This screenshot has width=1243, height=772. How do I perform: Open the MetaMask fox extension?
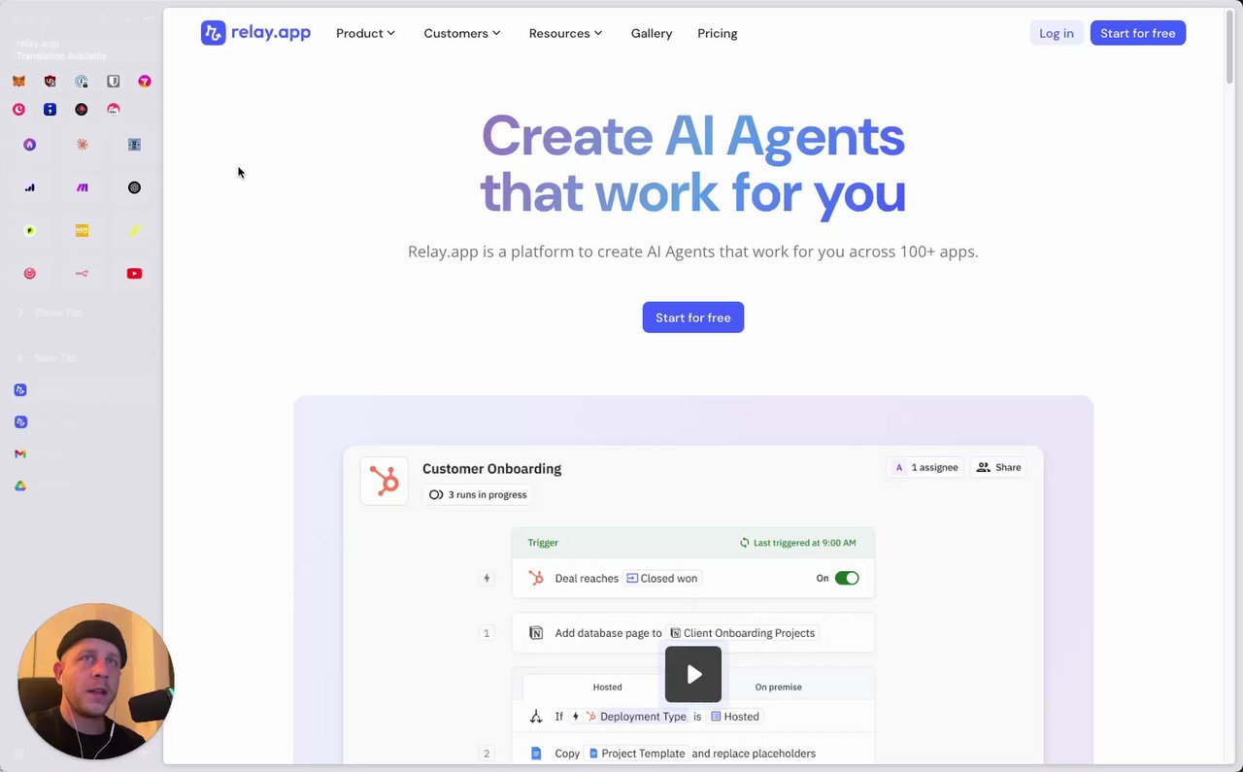(x=18, y=82)
